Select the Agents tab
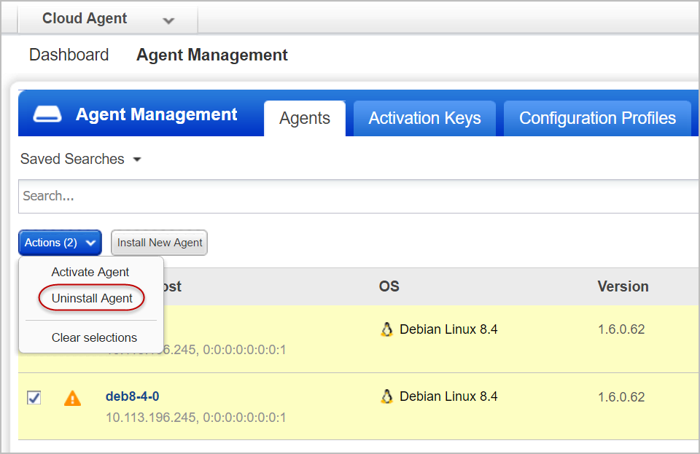700x454 pixels. (304, 117)
